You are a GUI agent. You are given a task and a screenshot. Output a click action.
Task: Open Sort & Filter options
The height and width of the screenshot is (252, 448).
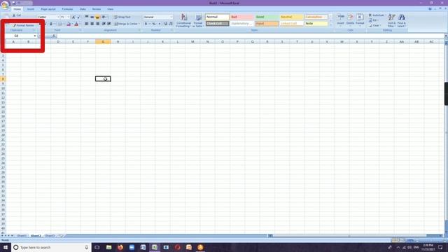click(x=392, y=20)
